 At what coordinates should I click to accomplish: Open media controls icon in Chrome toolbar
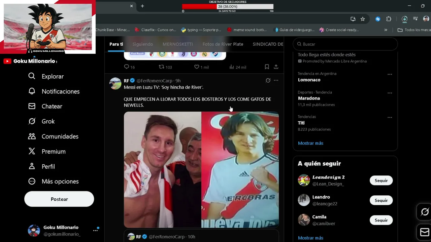tap(416, 19)
